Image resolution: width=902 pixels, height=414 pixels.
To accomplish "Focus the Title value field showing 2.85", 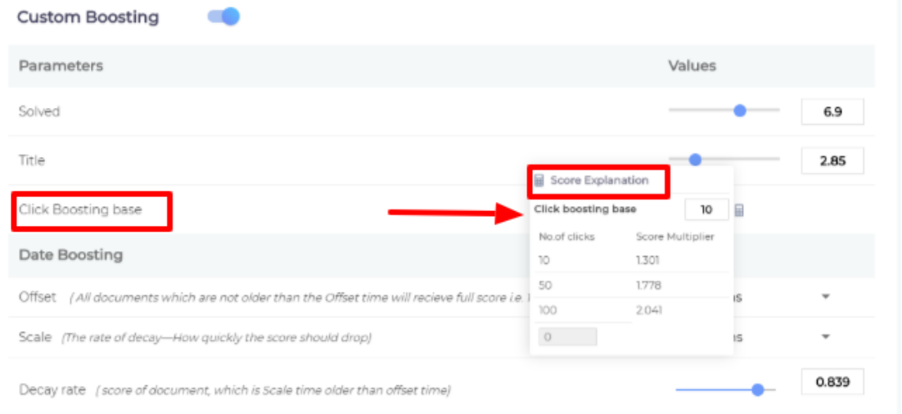I will tap(832, 161).
